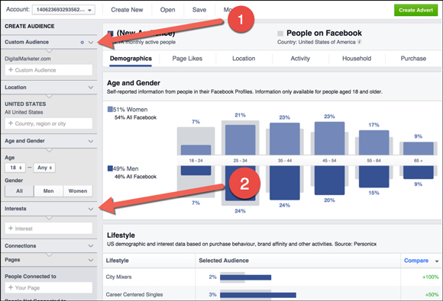The image size is (443, 301).
Task: Click the Your Page input field
Action: [49, 288]
